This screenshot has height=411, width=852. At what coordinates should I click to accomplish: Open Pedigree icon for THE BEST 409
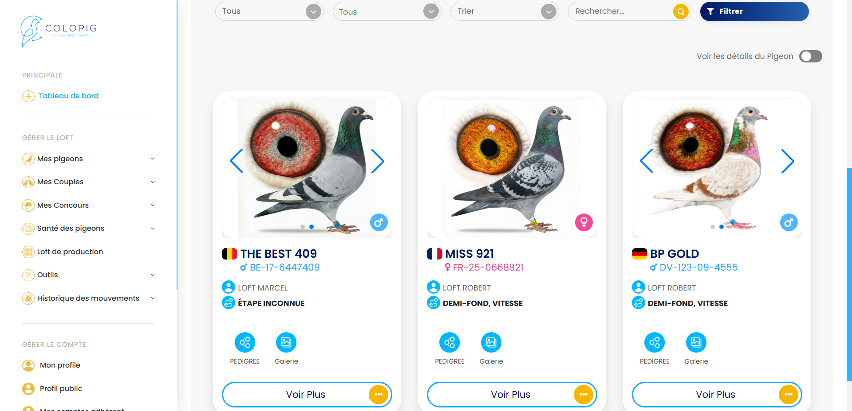point(245,342)
